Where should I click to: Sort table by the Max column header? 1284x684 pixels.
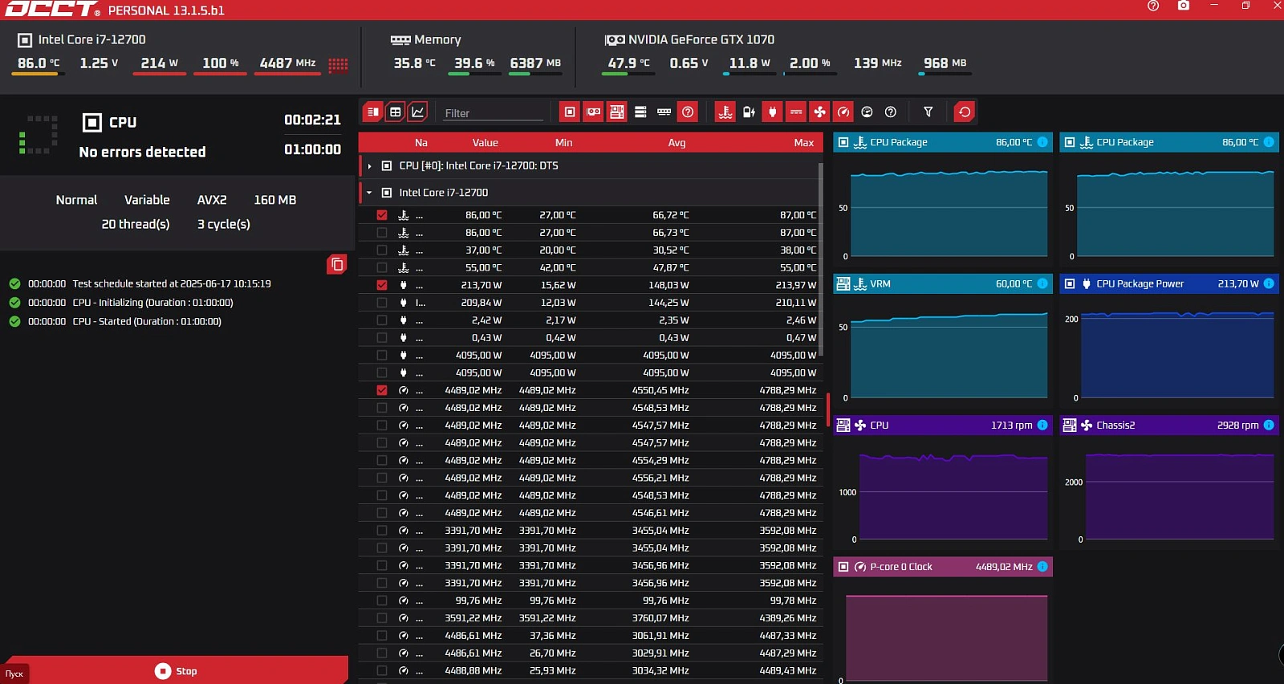pos(804,143)
